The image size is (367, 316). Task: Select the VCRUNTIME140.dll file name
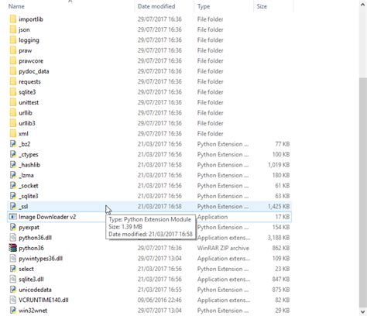click(x=43, y=300)
